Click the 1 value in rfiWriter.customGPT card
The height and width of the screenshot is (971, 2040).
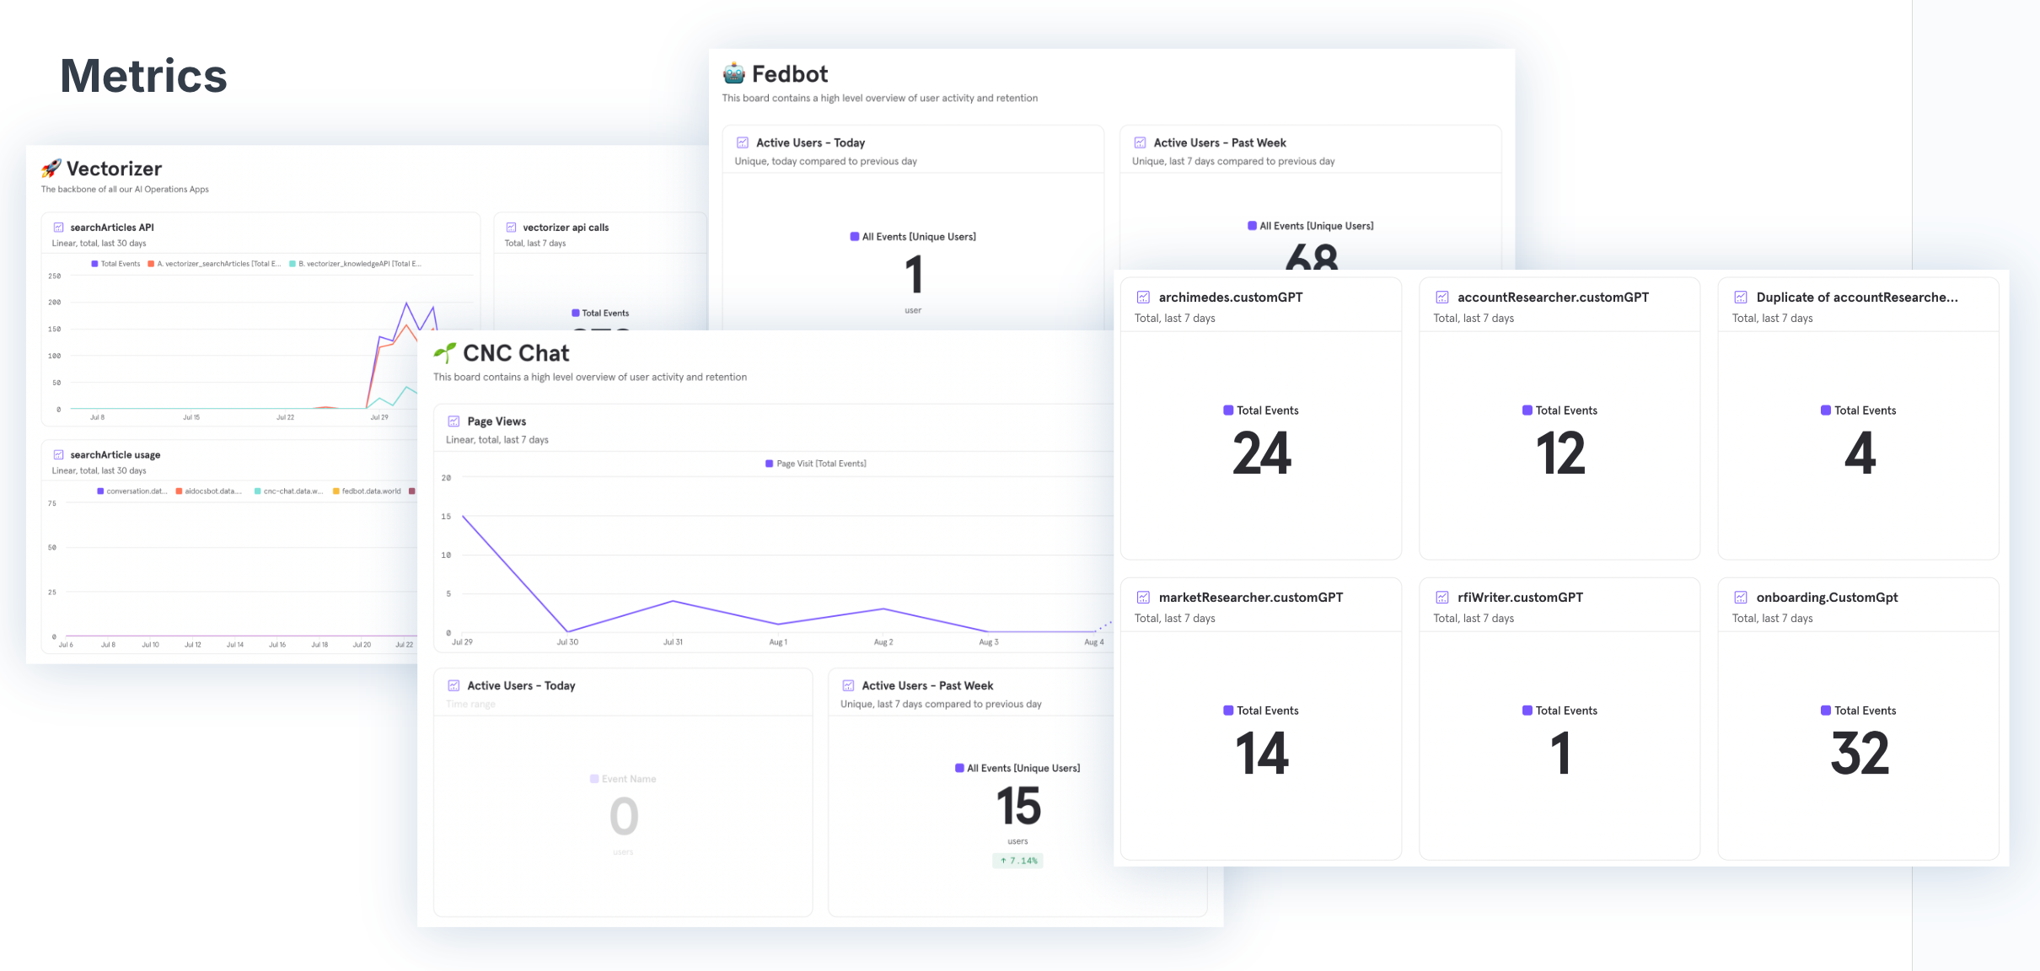tap(1560, 754)
